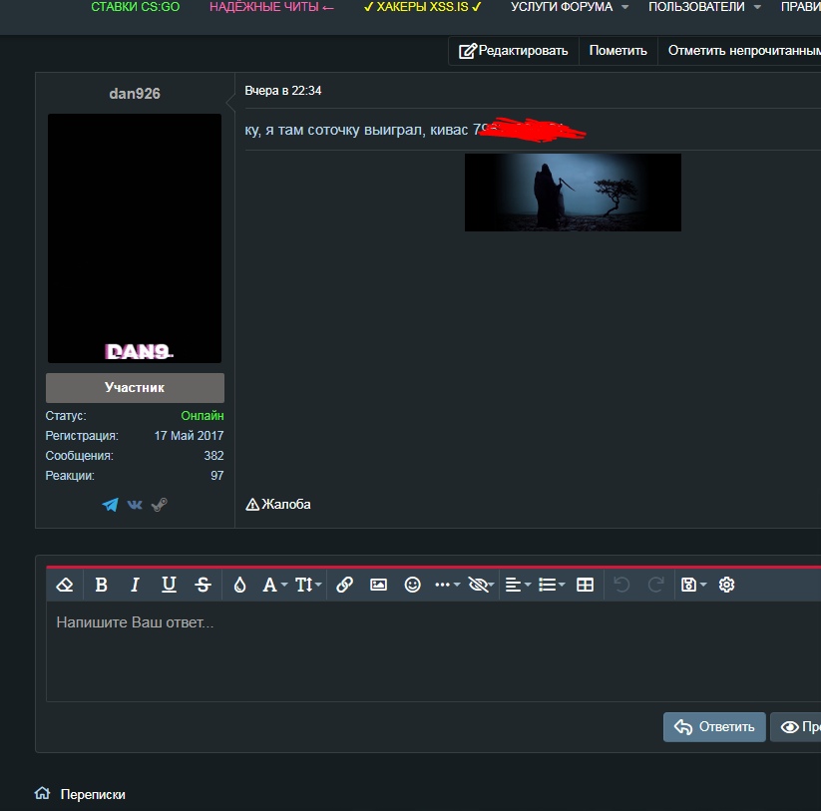Screen dimensions: 821x811
Task: Expand the font family dropdown
Action: point(274,586)
